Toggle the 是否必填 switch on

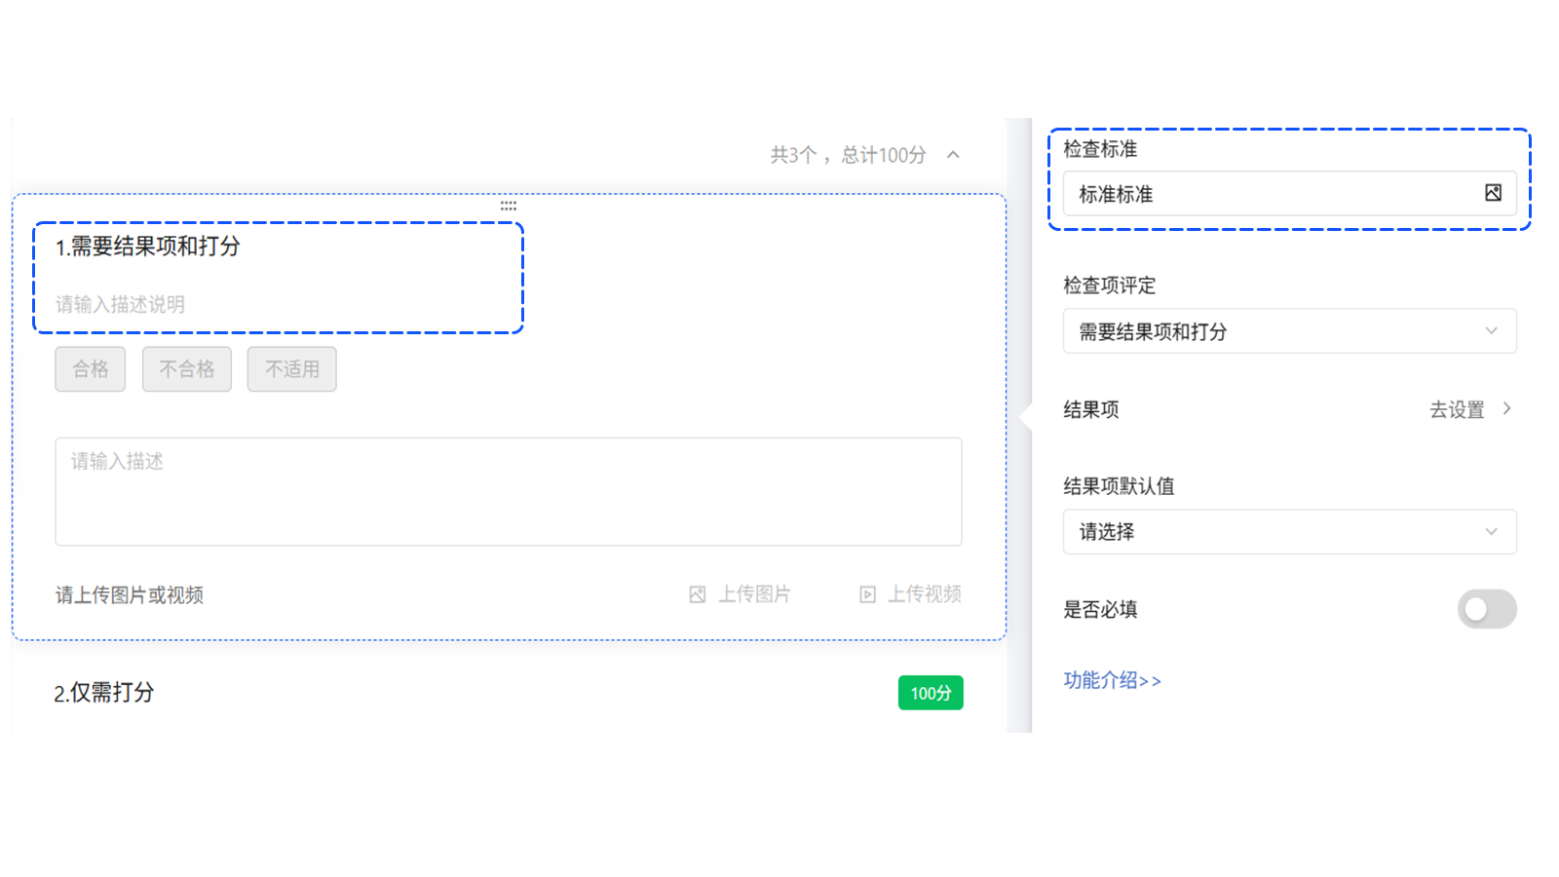pyautogui.click(x=1487, y=609)
